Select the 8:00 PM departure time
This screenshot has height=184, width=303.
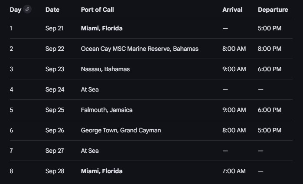tap(270, 49)
